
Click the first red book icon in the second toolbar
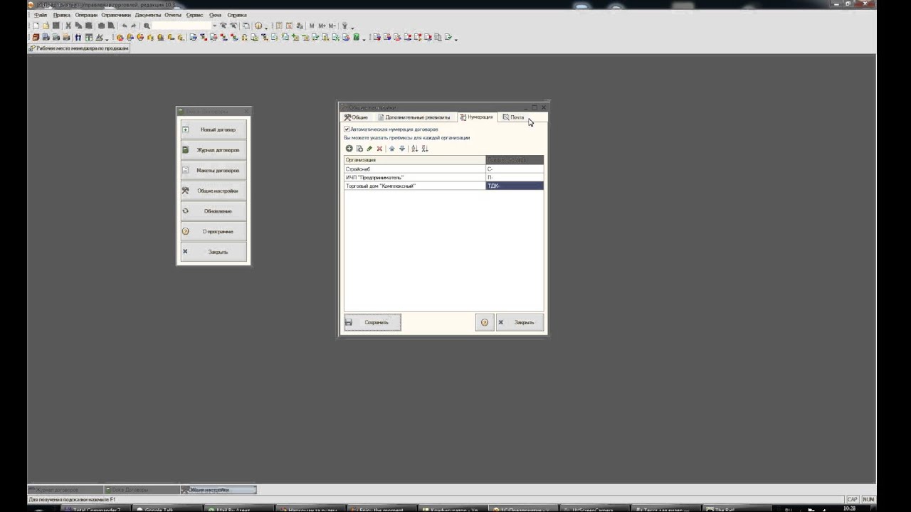(36, 37)
